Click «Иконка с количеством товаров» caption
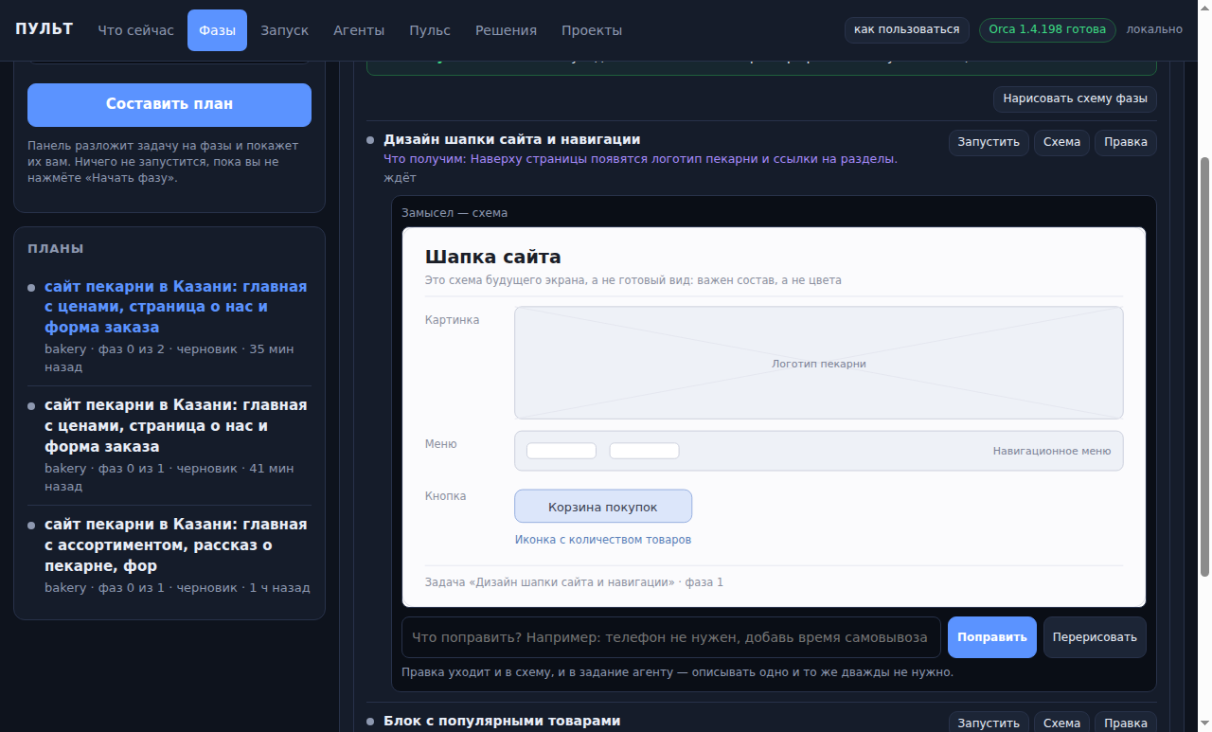Image resolution: width=1212 pixels, height=732 pixels. [x=603, y=540]
